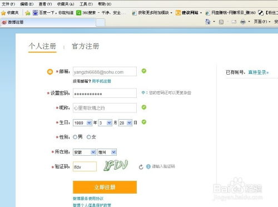Screen dimensions: 278x207
Task: Click the 用手机注册 link
Action: 101,81
